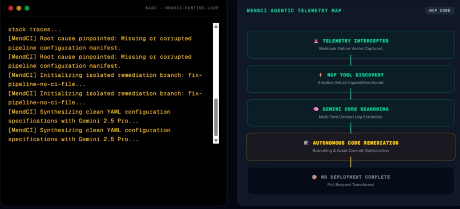Screen dimensions: 460x209
Task: Click the second 'Initializing isolated remediation branch' log line
Action: point(105,98)
